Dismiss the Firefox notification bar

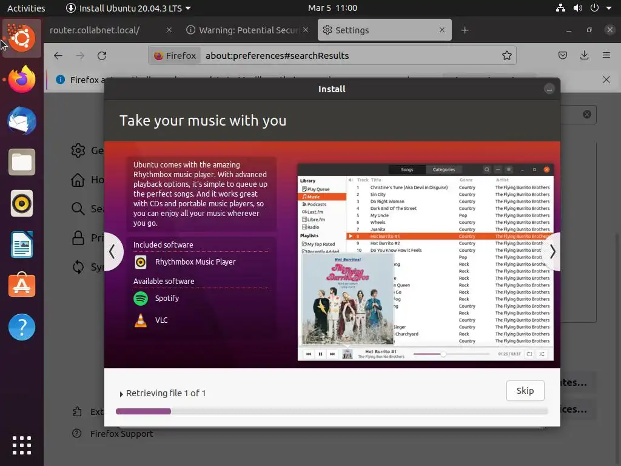606,79
